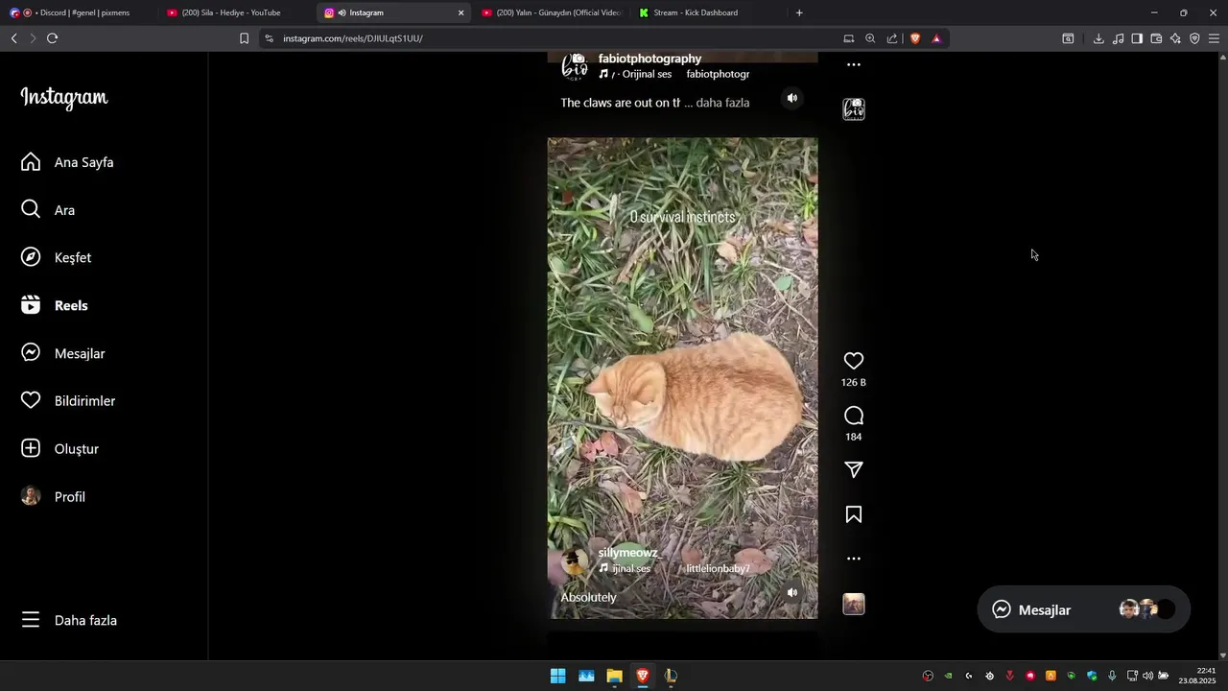Screen dimensions: 1228x691
Task: View site information icon before URL
Action: (269, 38)
